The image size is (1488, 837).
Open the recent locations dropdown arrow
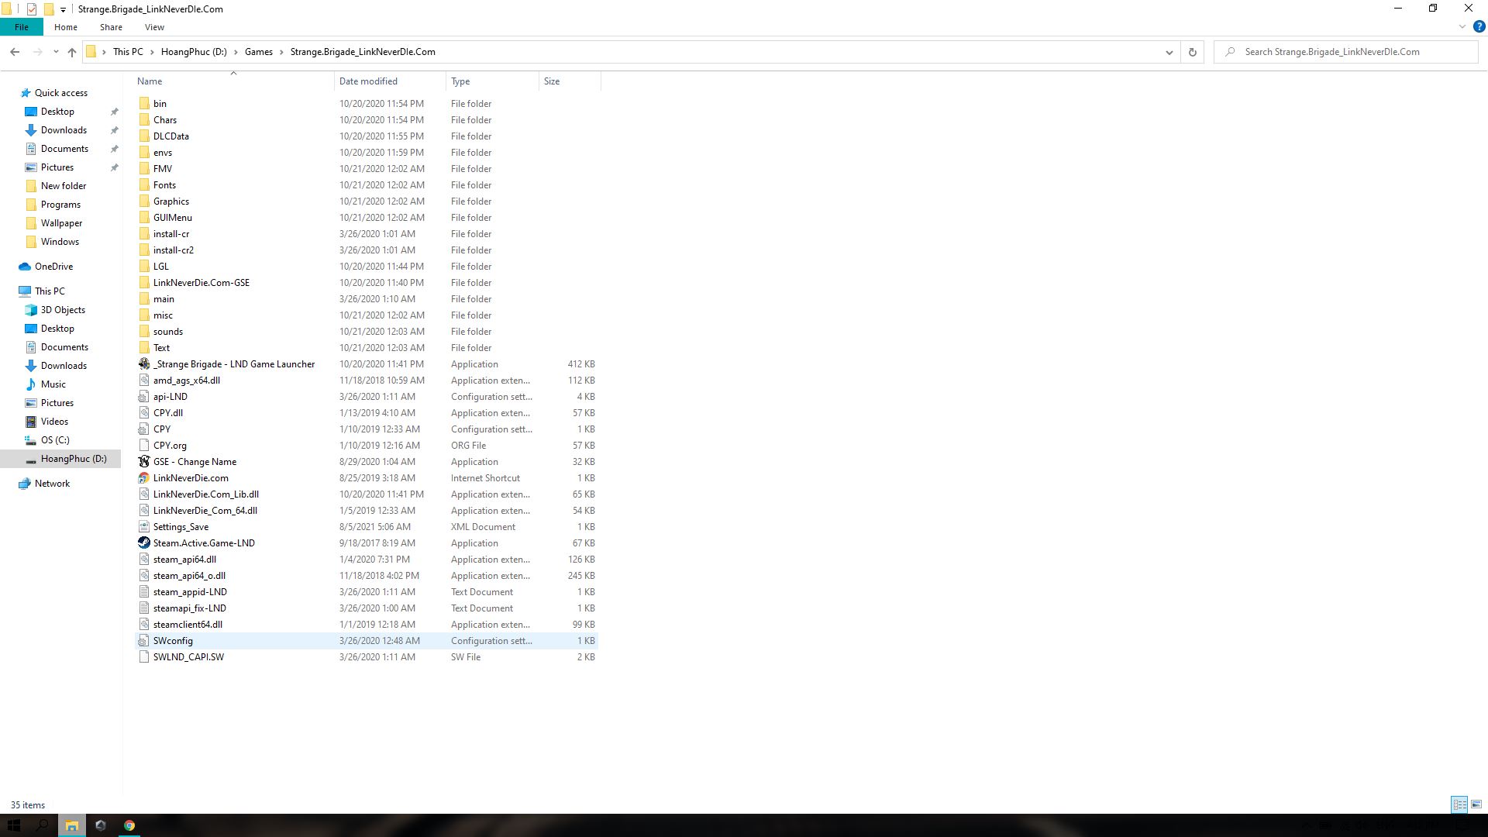click(x=56, y=52)
